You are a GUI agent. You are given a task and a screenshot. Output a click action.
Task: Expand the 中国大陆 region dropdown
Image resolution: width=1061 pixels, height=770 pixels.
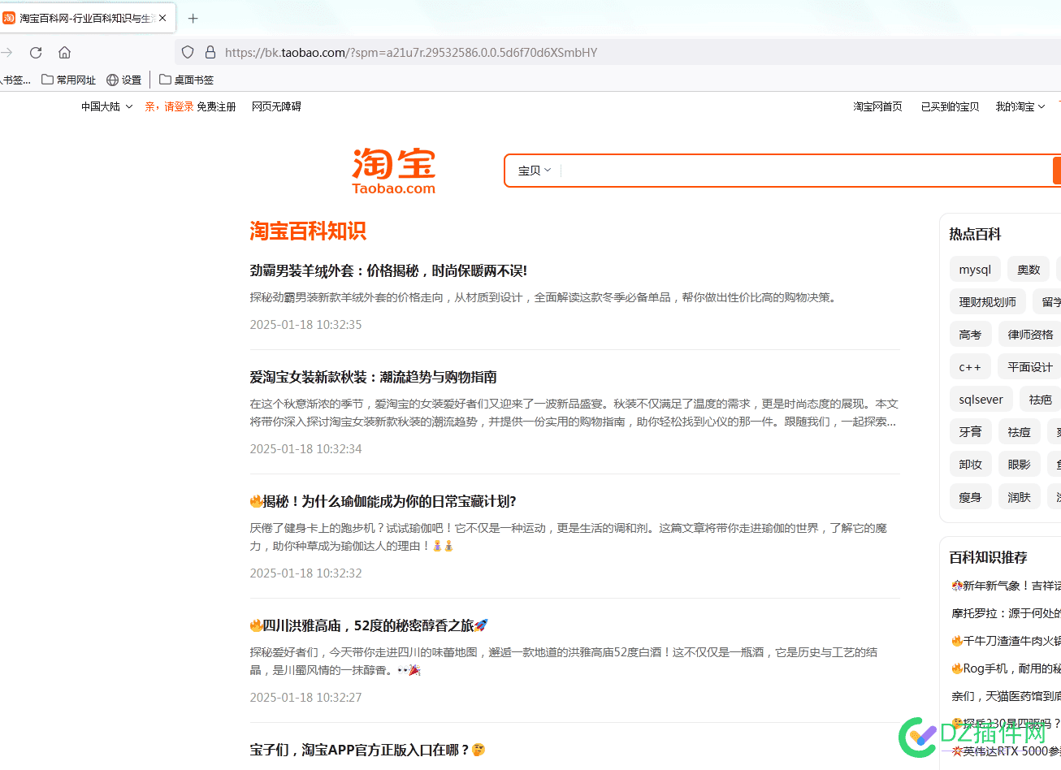coord(106,106)
